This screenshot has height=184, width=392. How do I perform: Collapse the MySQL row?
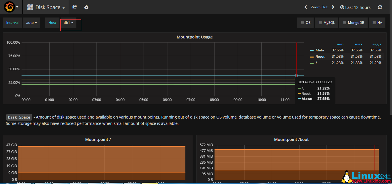point(326,22)
